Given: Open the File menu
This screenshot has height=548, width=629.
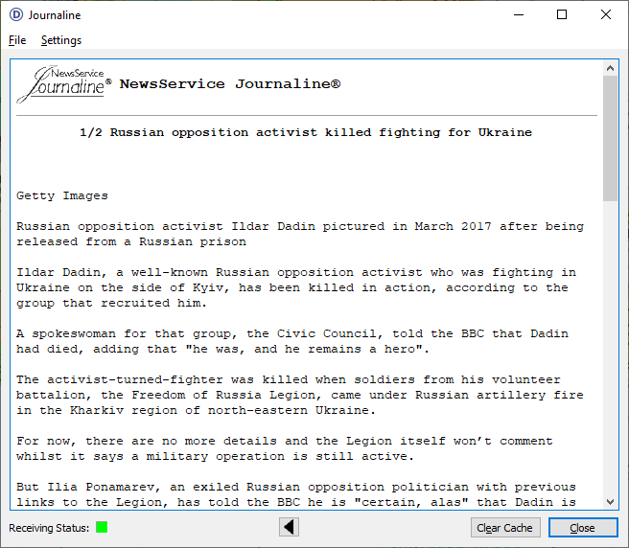Looking at the screenshot, I should pyautogui.click(x=17, y=40).
